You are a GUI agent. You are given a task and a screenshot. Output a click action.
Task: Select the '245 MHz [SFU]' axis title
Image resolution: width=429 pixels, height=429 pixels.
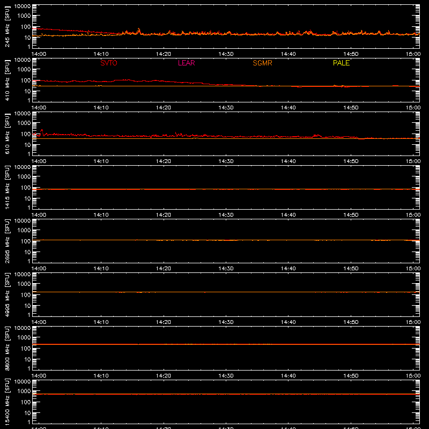(7, 26)
